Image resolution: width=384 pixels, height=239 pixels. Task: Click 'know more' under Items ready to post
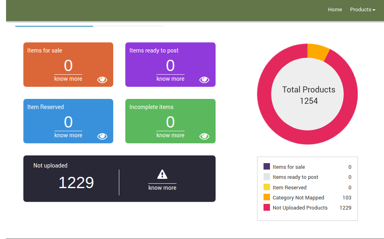tap(170, 79)
